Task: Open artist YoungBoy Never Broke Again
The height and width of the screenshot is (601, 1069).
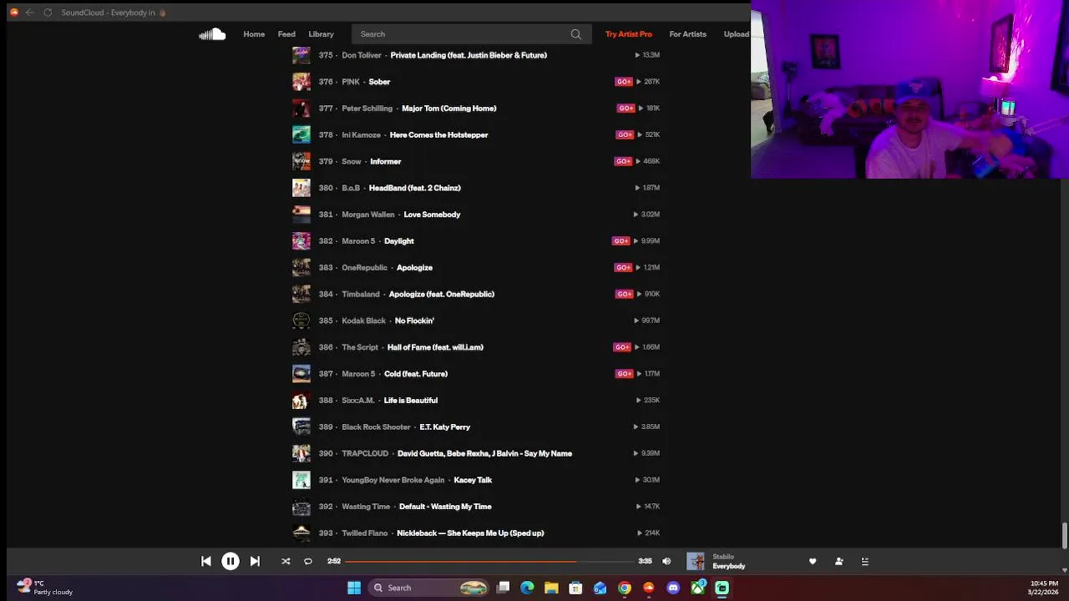Action: click(x=393, y=480)
